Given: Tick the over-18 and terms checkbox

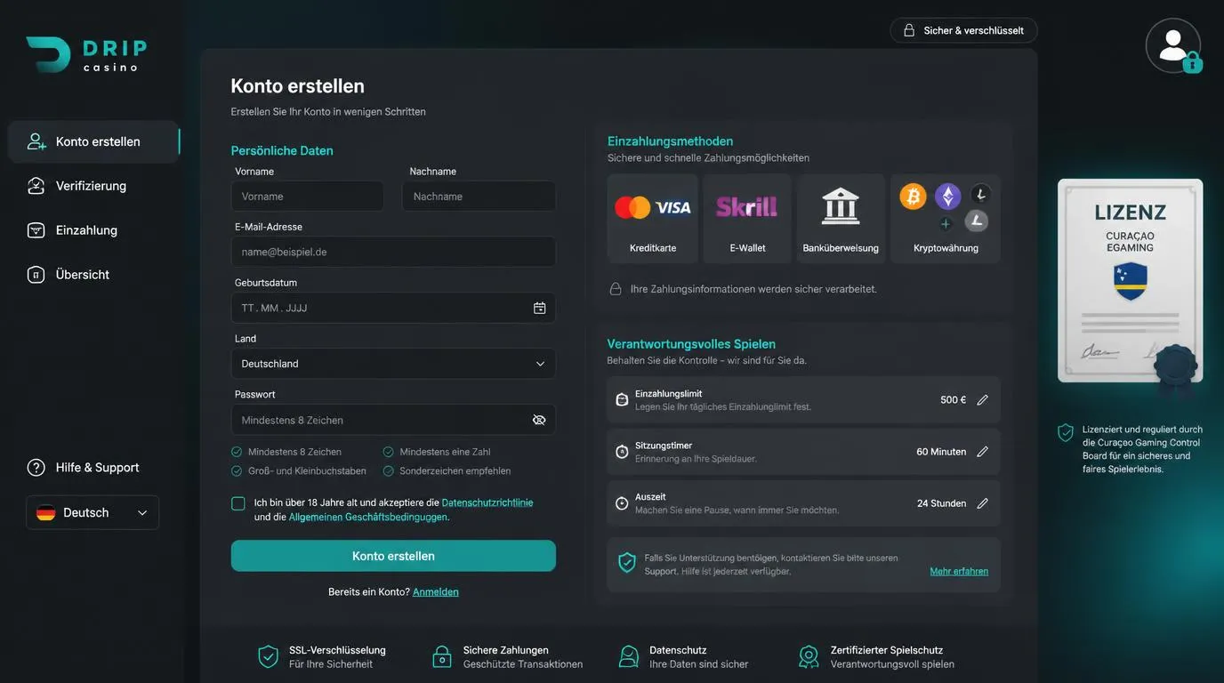Looking at the screenshot, I should [238, 503].
